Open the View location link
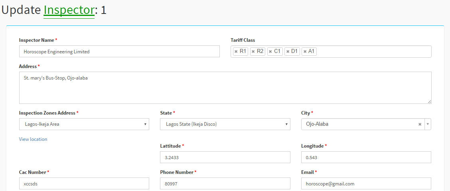Image resolution: width=450 pixels, height=191 pixels. [x=33, y=139]
